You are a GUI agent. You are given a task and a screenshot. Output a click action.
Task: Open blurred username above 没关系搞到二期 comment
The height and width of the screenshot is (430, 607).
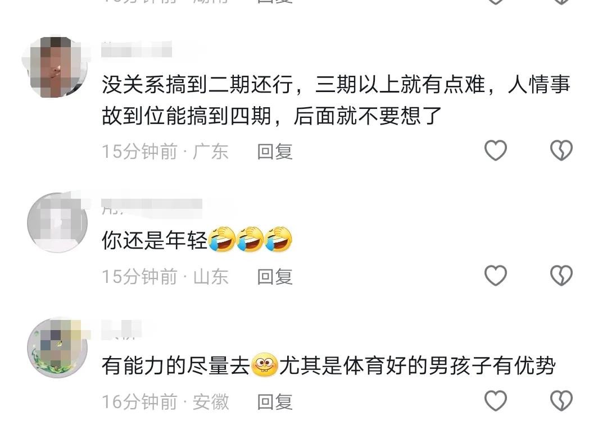[137, 51]
